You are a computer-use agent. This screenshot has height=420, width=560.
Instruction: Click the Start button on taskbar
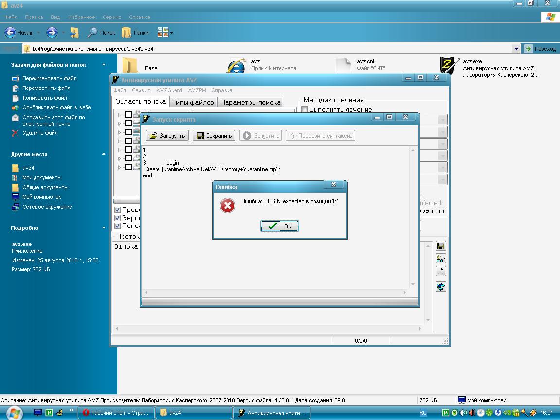pyautogui.click(x=14, y=413)
